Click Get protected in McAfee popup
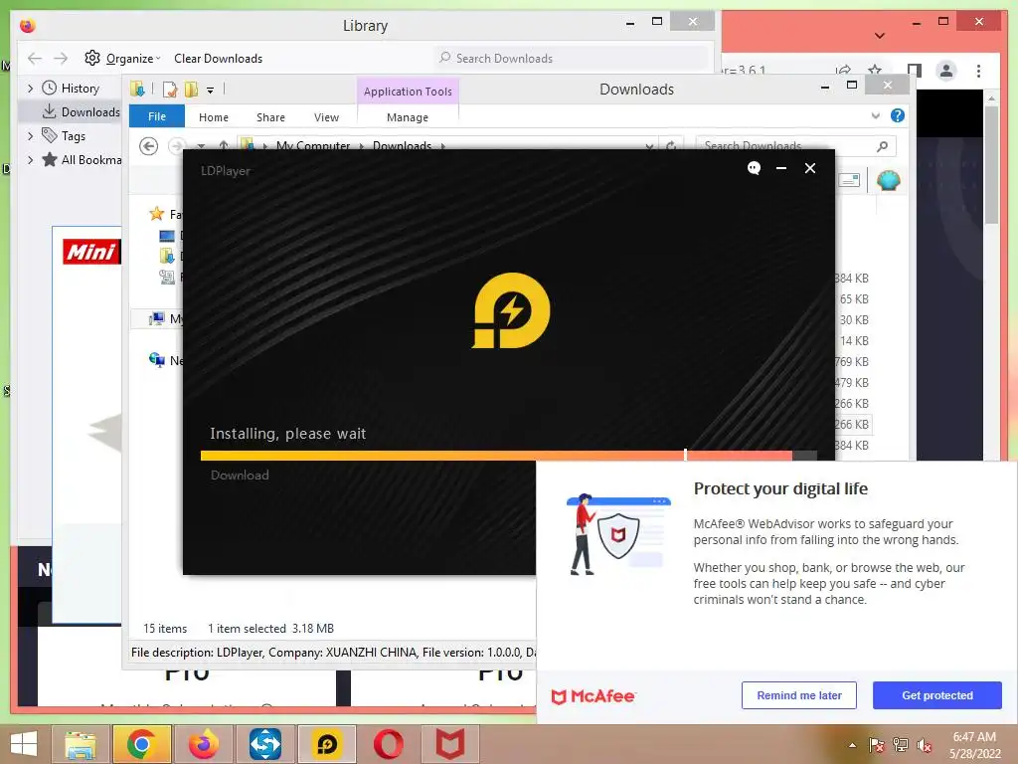1018x764 pixels. pos(936,695)
